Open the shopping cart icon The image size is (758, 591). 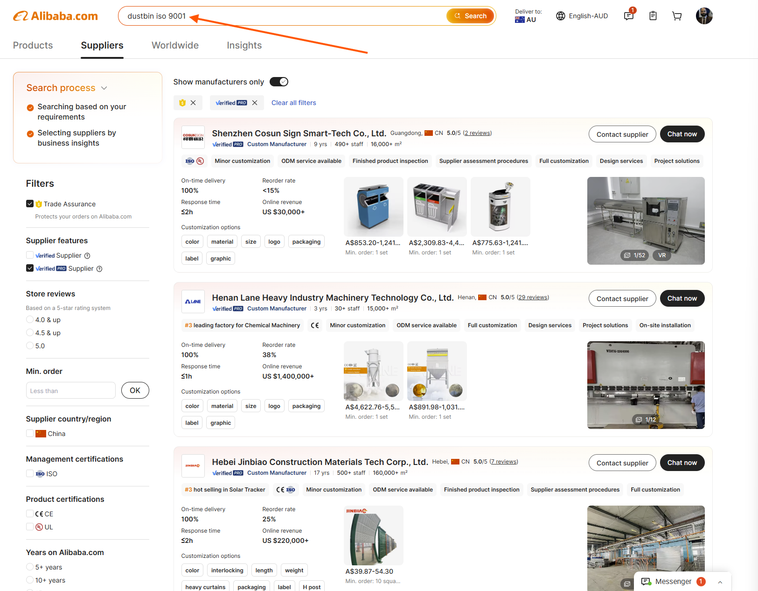pyautogui.click(x=677, y=16)
